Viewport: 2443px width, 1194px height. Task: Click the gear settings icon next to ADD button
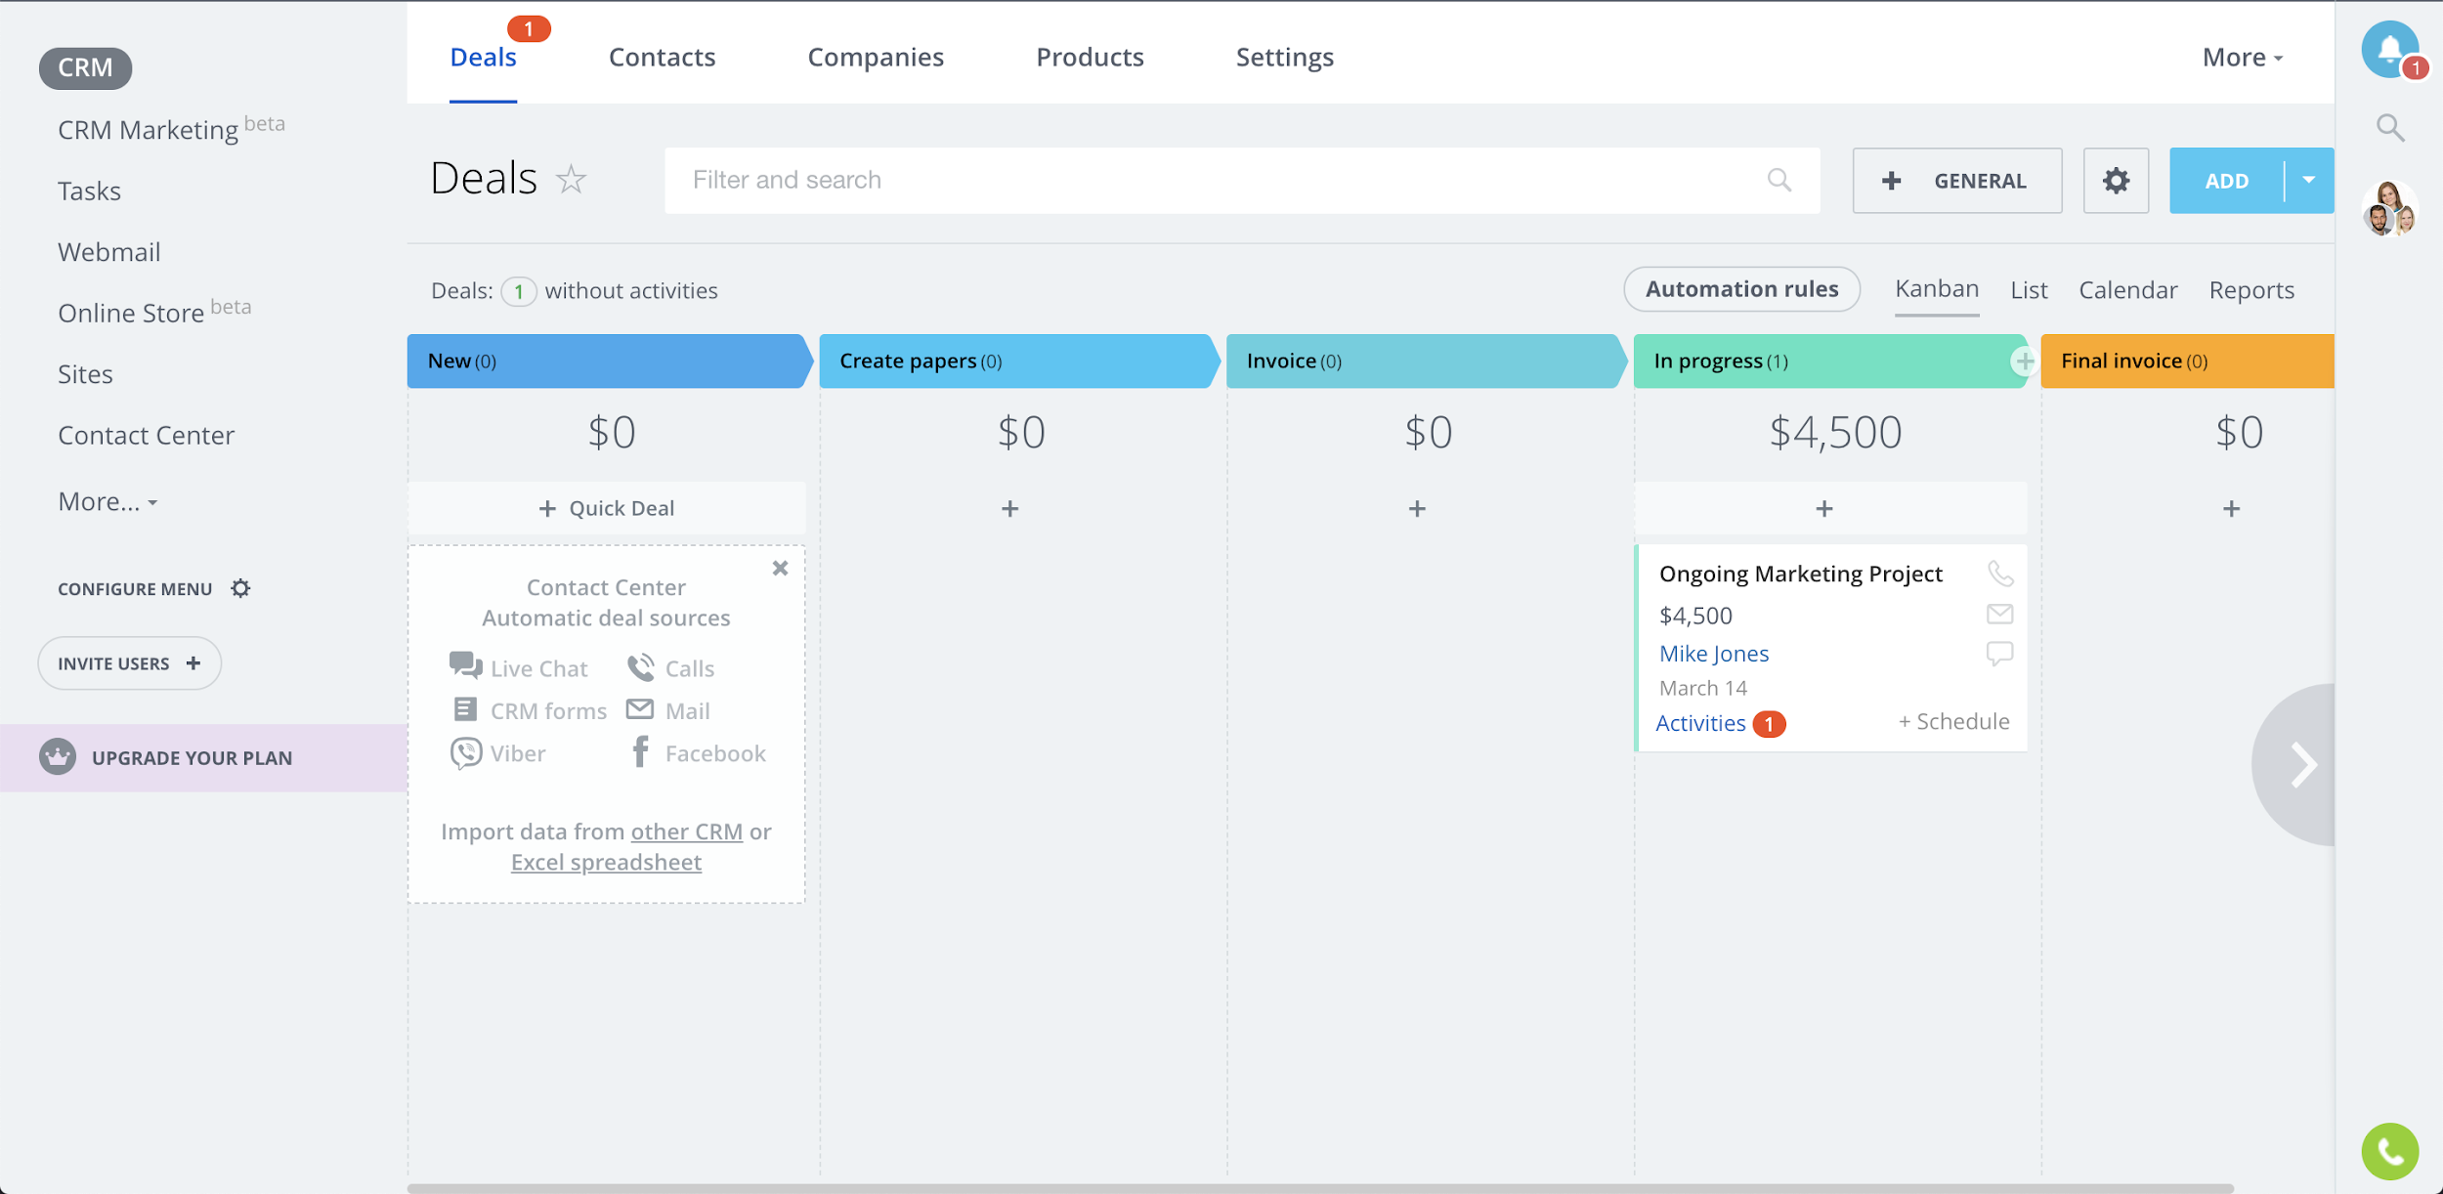2116,179
